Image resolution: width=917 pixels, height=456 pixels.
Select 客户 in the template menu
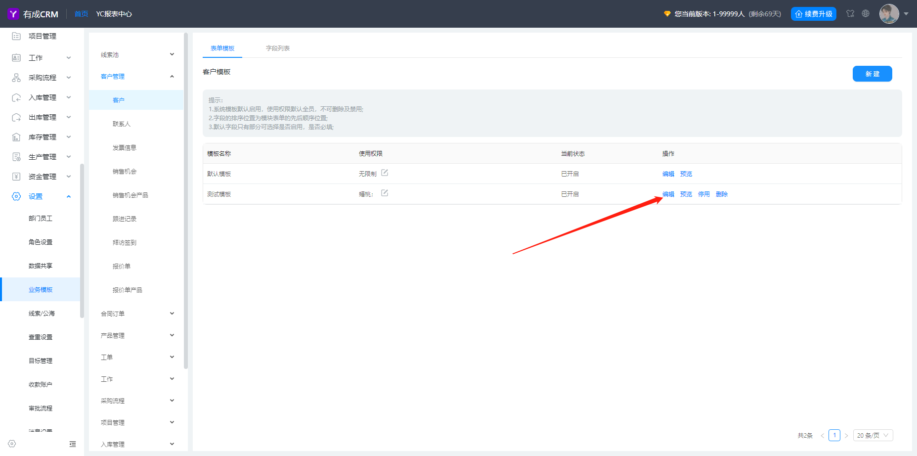pos(136,100)
